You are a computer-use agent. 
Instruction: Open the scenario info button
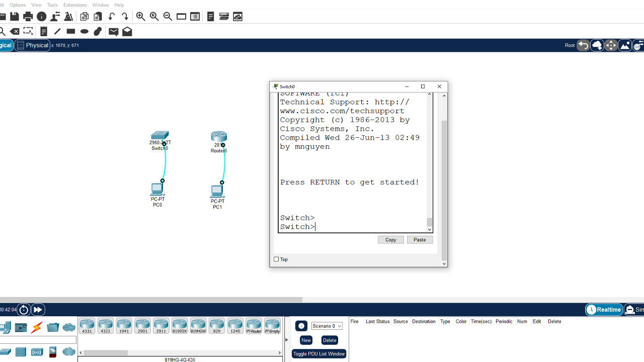tap(301, 326)
